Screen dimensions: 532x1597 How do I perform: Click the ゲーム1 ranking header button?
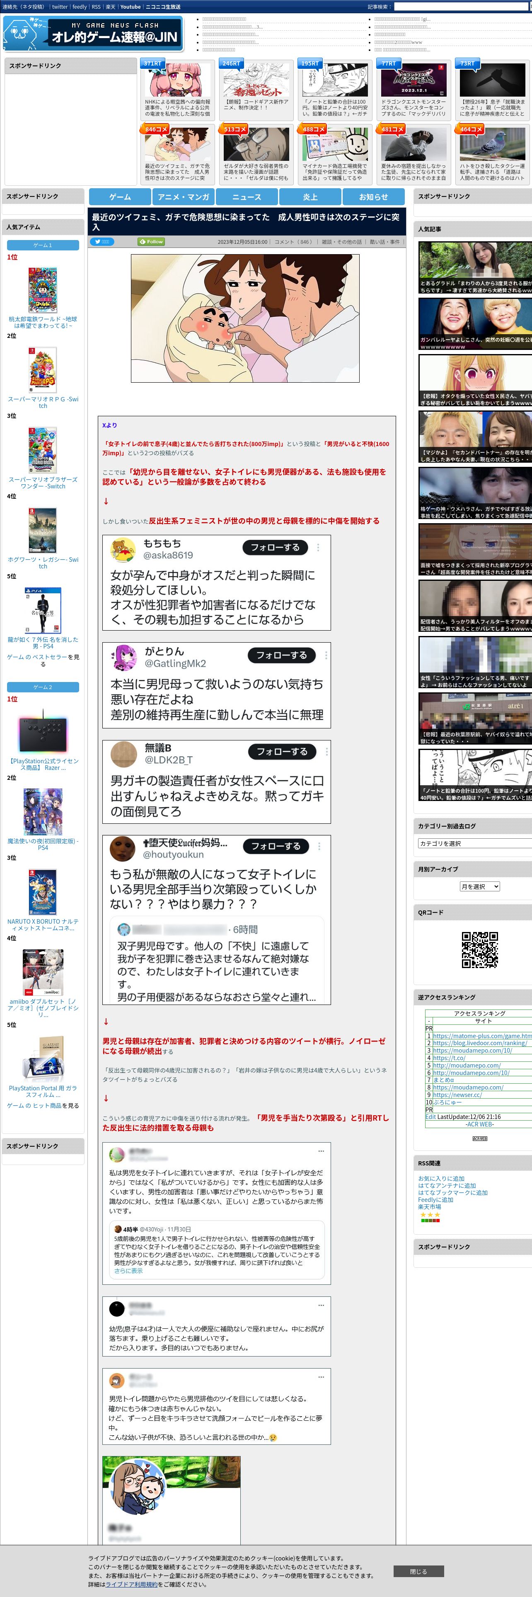pos(43,245)
